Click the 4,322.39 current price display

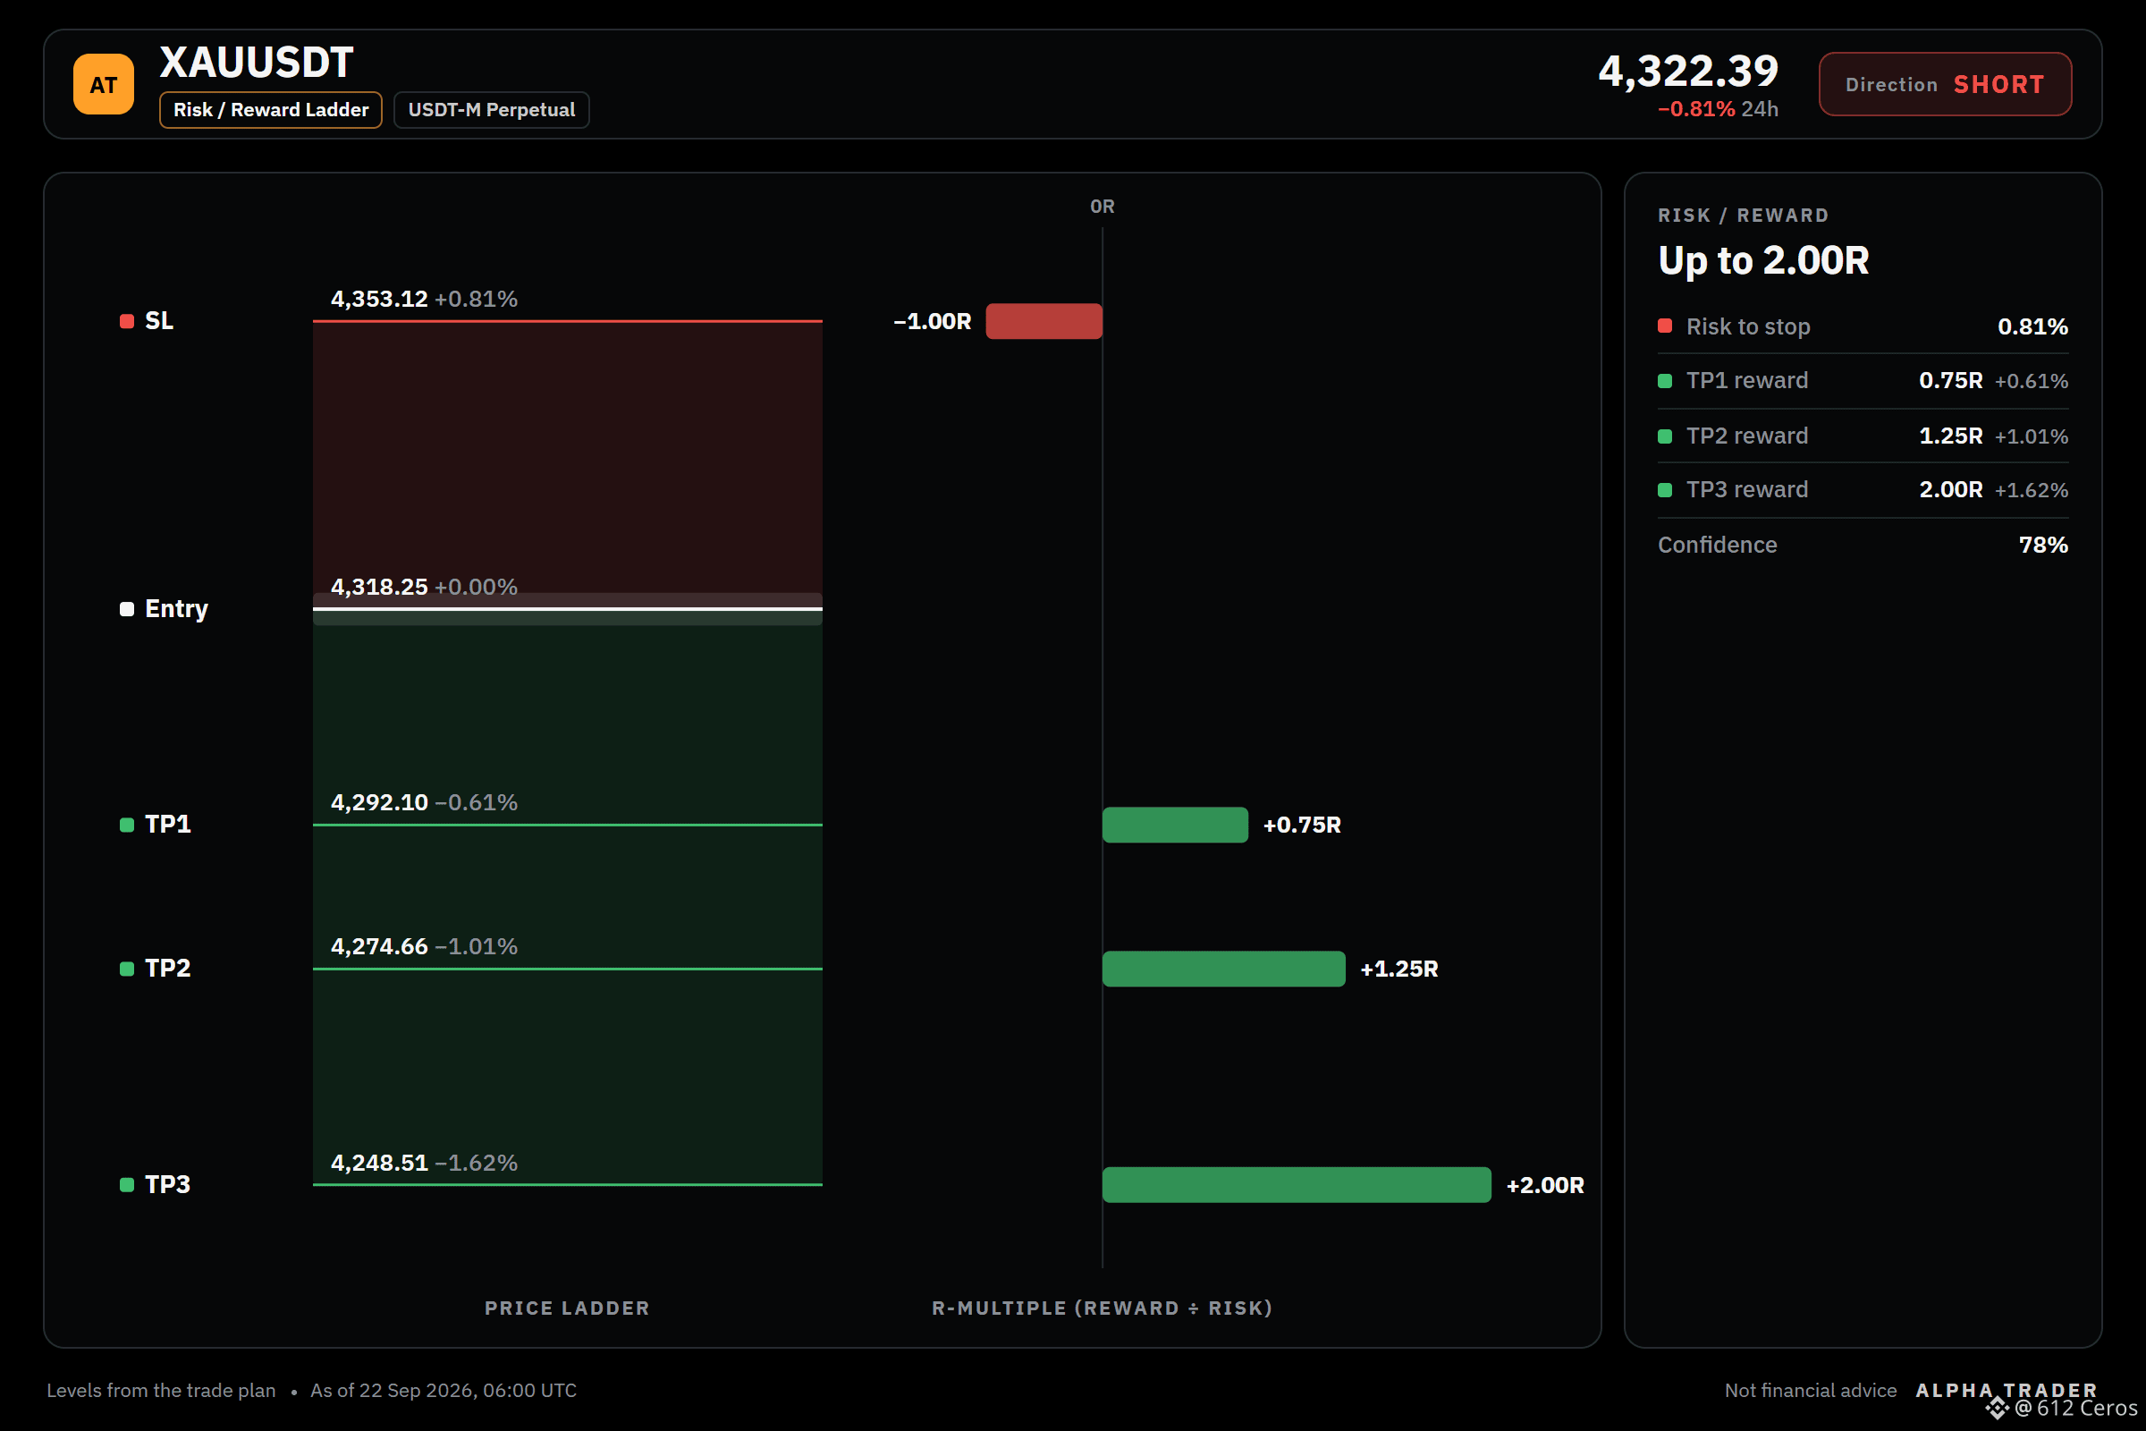[1688, 72]
